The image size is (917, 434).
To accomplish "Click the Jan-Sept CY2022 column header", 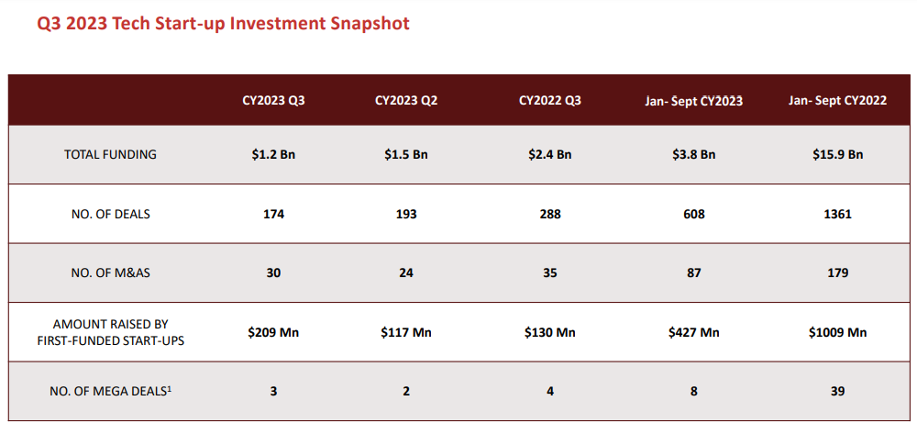I will (x=837, y=100).
